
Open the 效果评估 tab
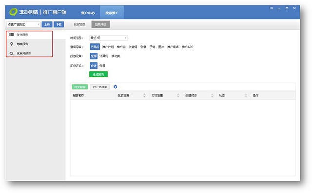100,24
